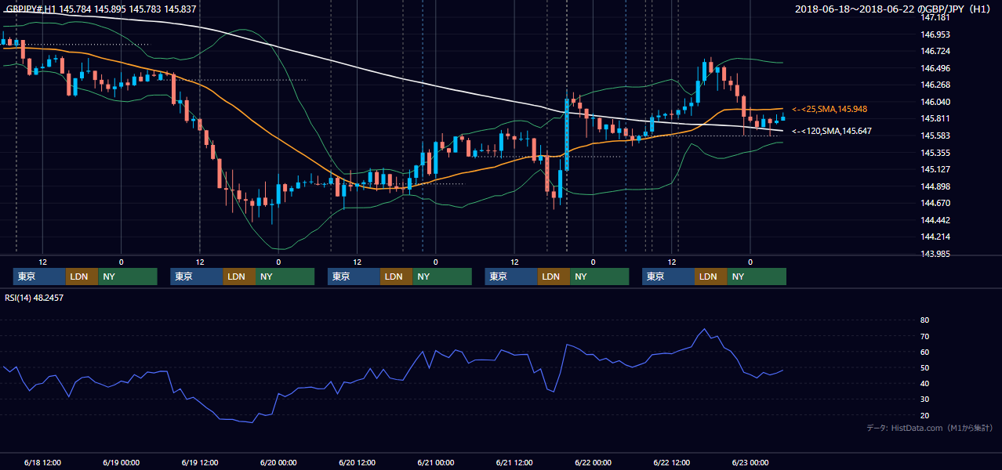Click RSI axis level 80
1002x470 pixels.
924,320
